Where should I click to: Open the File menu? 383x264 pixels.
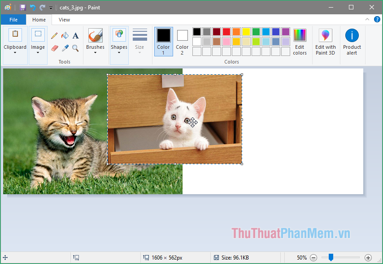pyautogui.click(x=13, y=19)
